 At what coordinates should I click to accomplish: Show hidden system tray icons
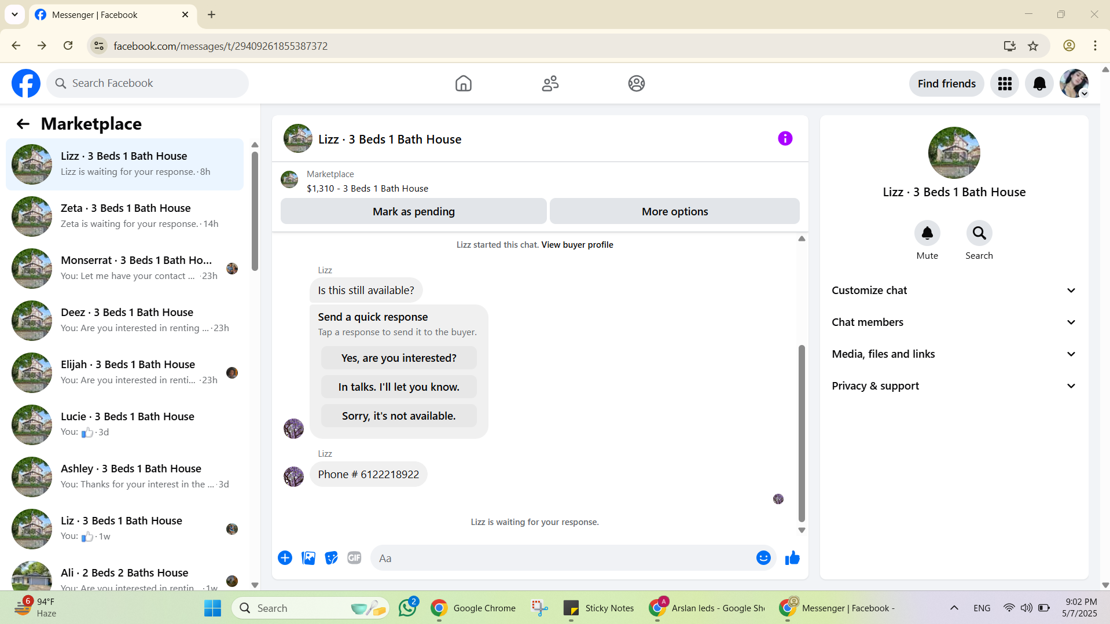point(954,608)
